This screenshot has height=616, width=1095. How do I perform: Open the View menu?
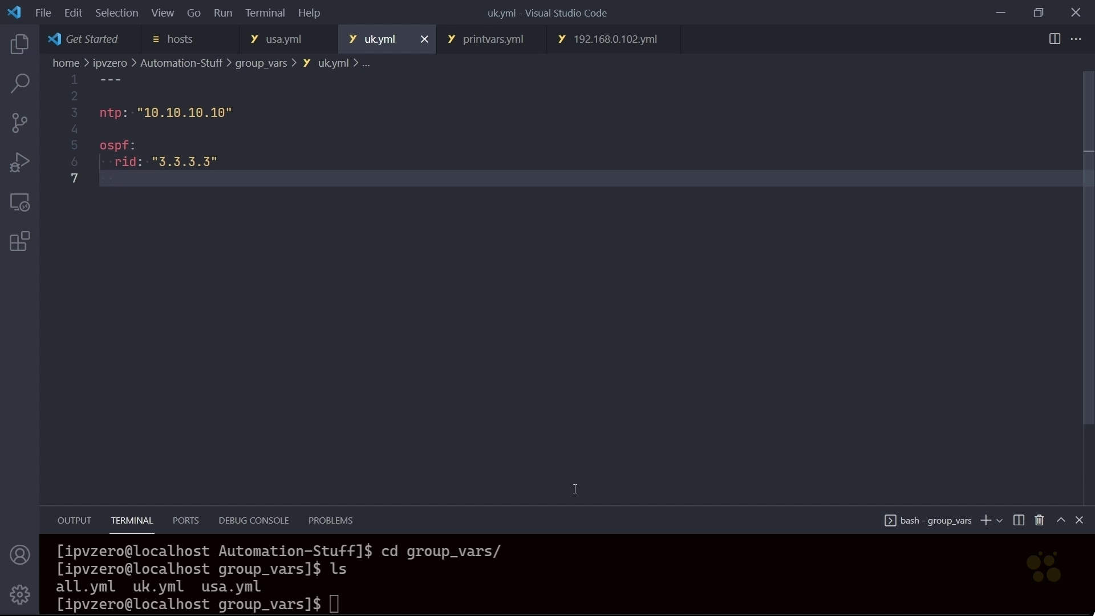pyautogui.click(x=163, y=13)
